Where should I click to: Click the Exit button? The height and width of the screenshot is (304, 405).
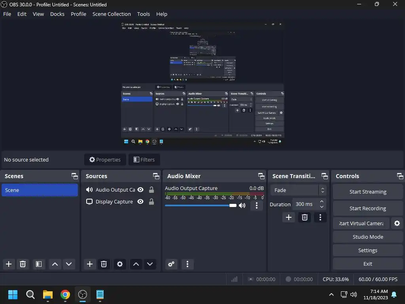tap(367, 264)
